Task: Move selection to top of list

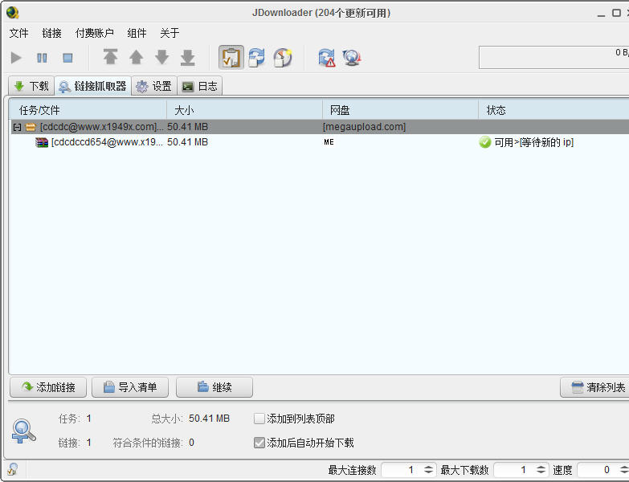Action: [110, 57]
